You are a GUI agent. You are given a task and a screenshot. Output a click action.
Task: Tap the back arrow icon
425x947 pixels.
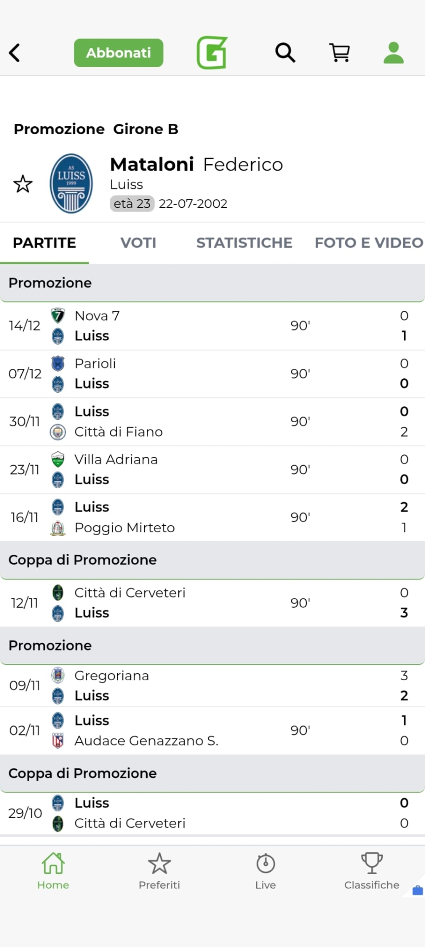pos(15,53)
